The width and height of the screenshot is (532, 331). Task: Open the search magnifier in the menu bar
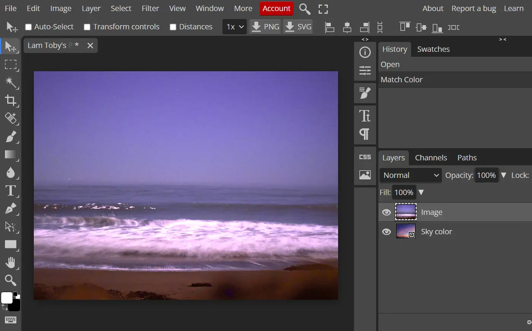[305, 9]
